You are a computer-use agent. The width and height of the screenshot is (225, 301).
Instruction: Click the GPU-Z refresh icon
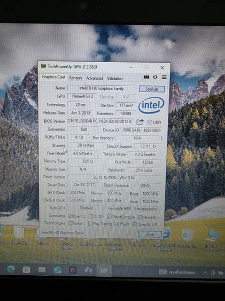pos(155,77)
